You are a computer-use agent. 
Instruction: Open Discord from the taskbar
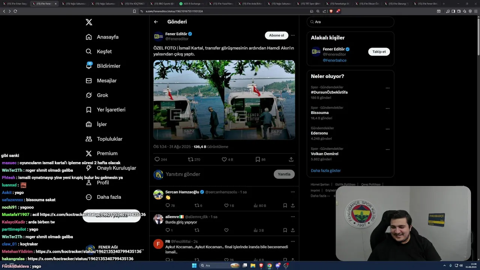278,265
